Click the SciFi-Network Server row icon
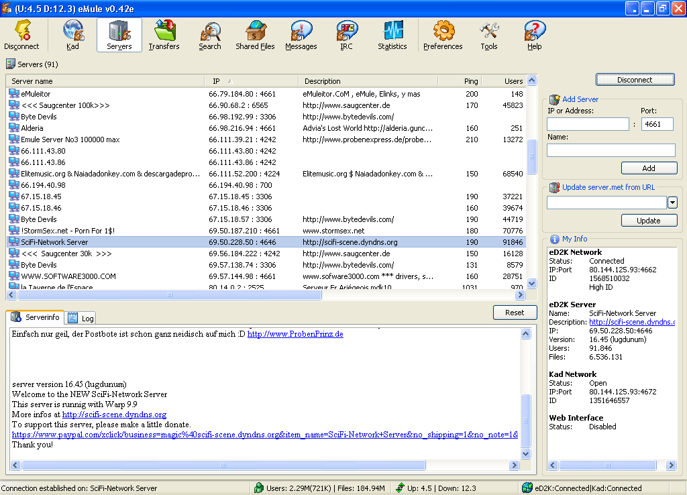Viewport: 687px width, 495px height. point(14,241)
